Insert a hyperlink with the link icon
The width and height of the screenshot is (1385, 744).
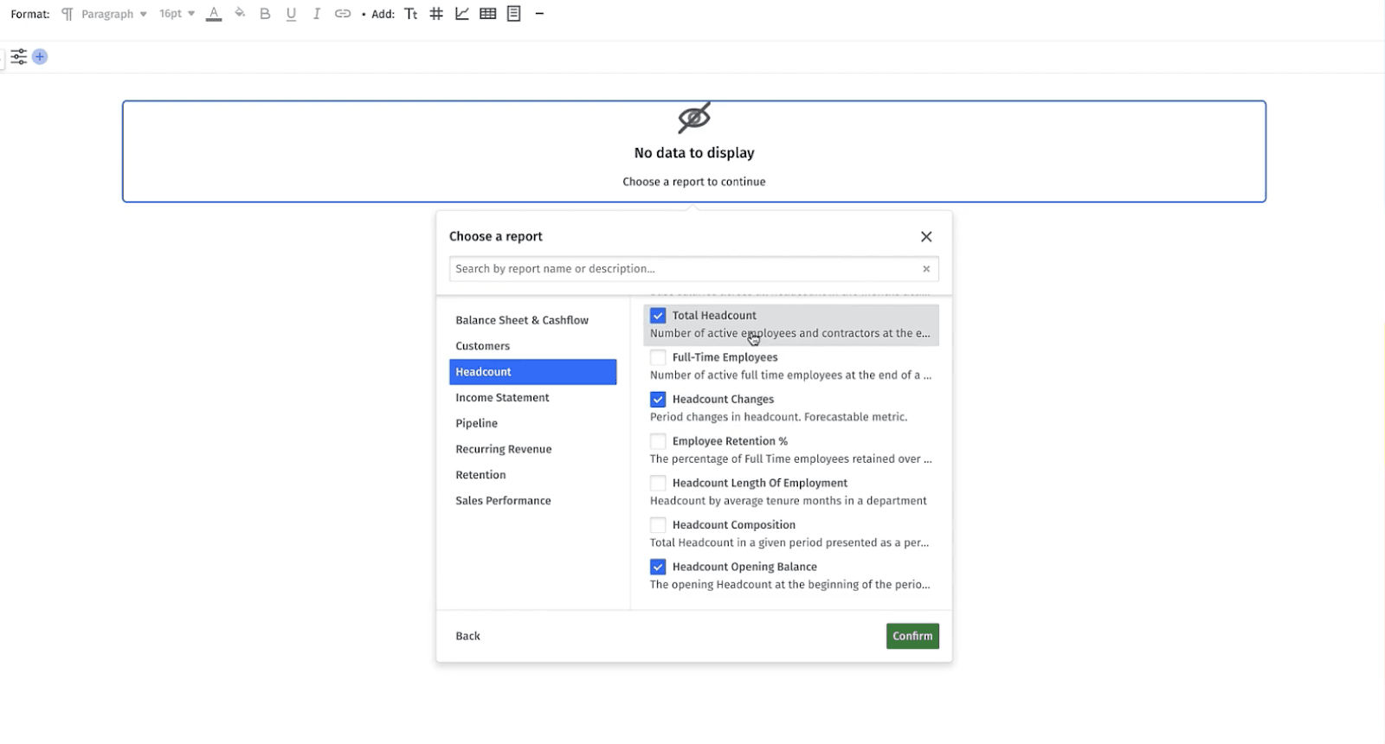coord(343,14)
